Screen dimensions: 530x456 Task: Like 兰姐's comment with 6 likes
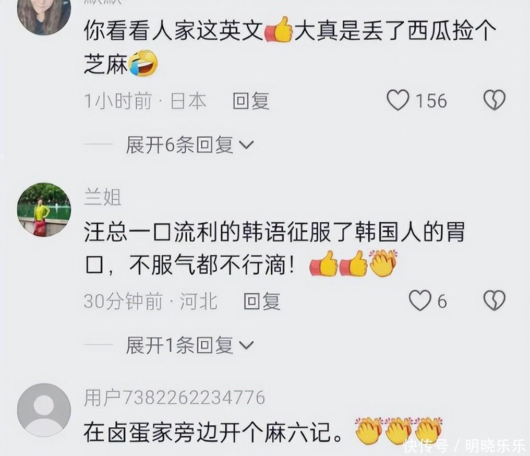[x=420, y=301]
